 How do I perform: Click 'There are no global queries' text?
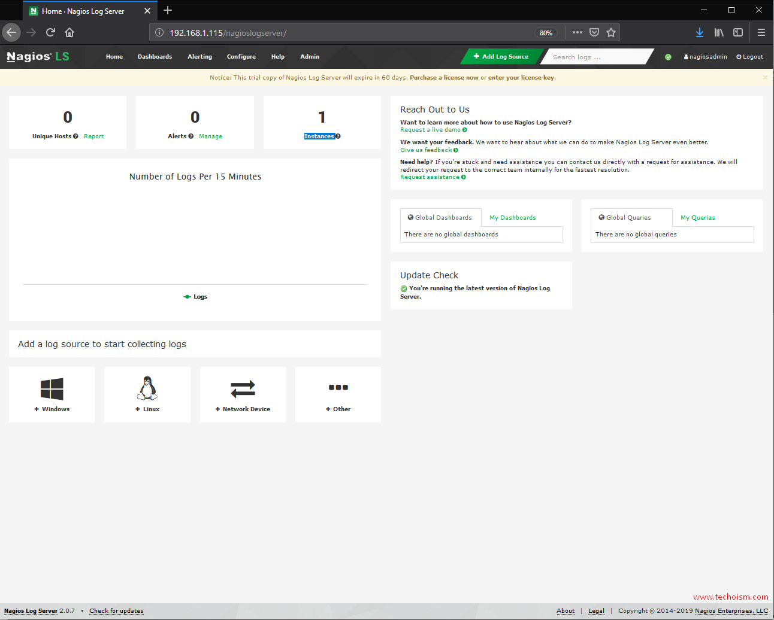[636, 235]
